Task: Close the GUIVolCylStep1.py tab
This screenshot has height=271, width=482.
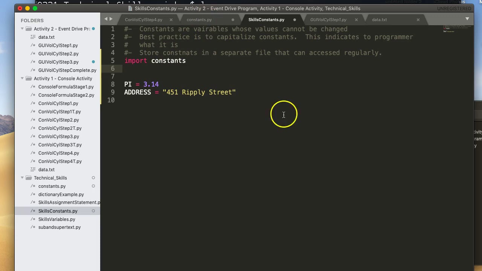Action: 356,20
